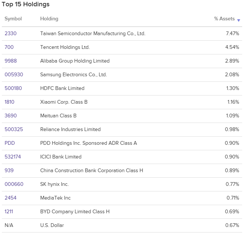Select Reliance Industries Limited text
Viewport: 244px width, 234px height.
coord(71,129)
